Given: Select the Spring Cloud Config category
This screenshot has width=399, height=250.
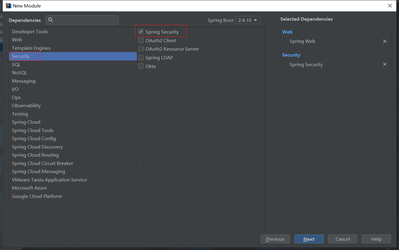Looking at the screenshot, I should 73,138.
